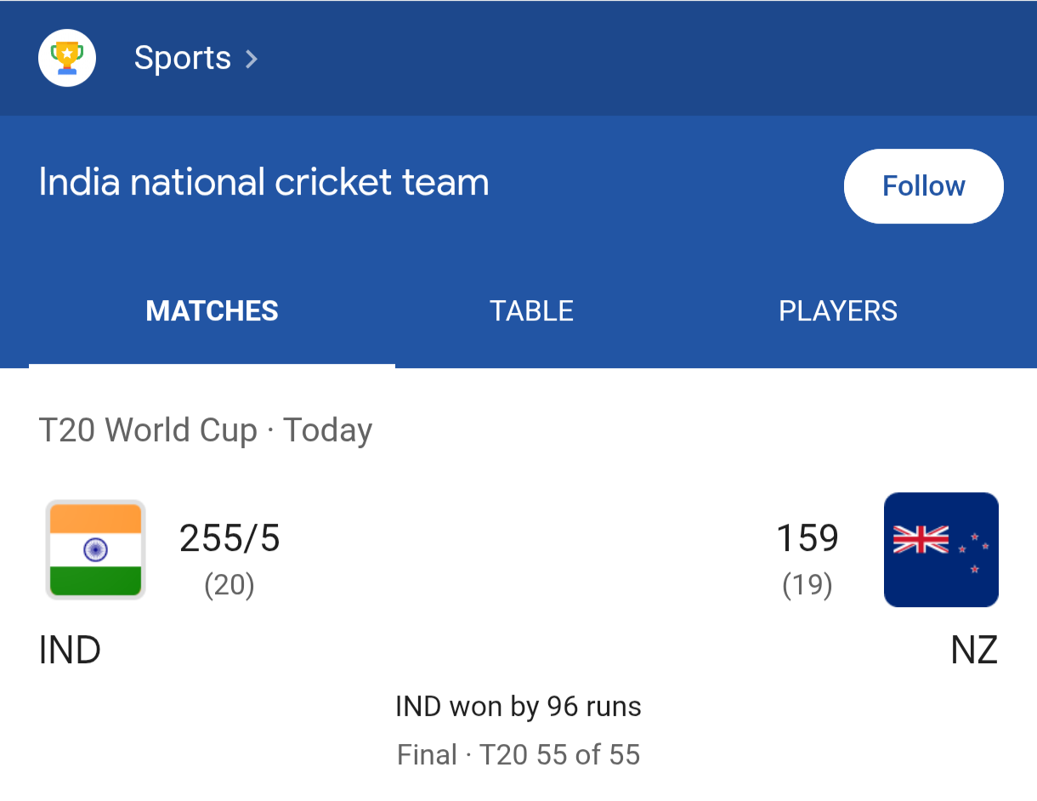1037x801 pixels.
Task: Tap India's score 255/5
Action: tap(229, 538)
